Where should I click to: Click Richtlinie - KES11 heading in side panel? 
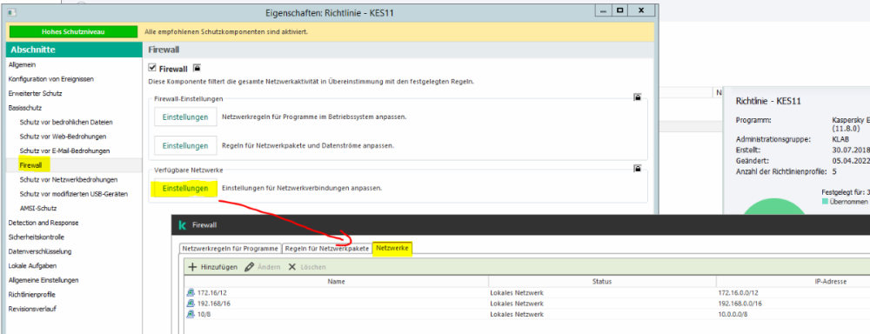point(768,101)
